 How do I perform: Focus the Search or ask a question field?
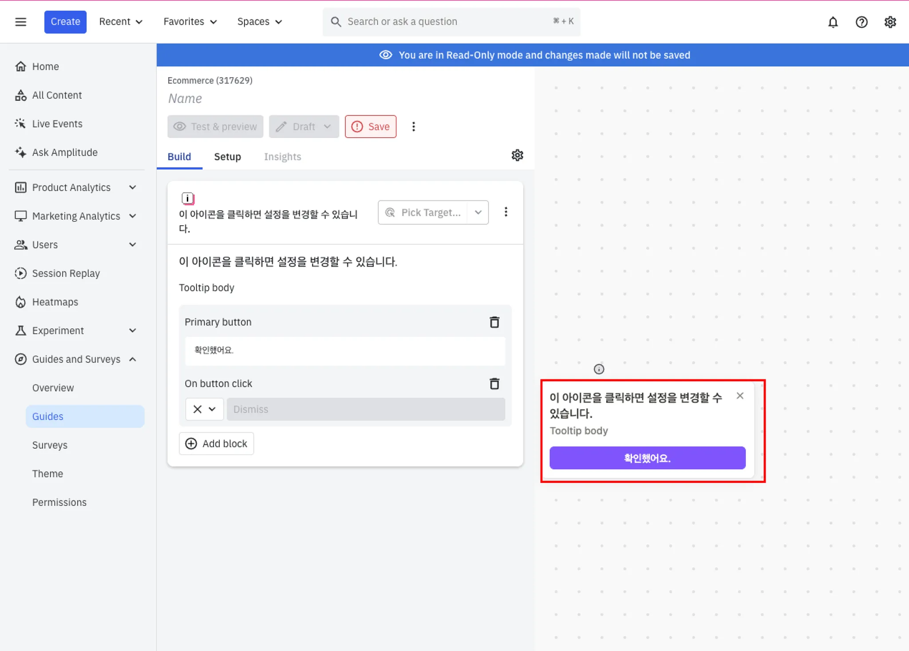(x=451, y=22)
